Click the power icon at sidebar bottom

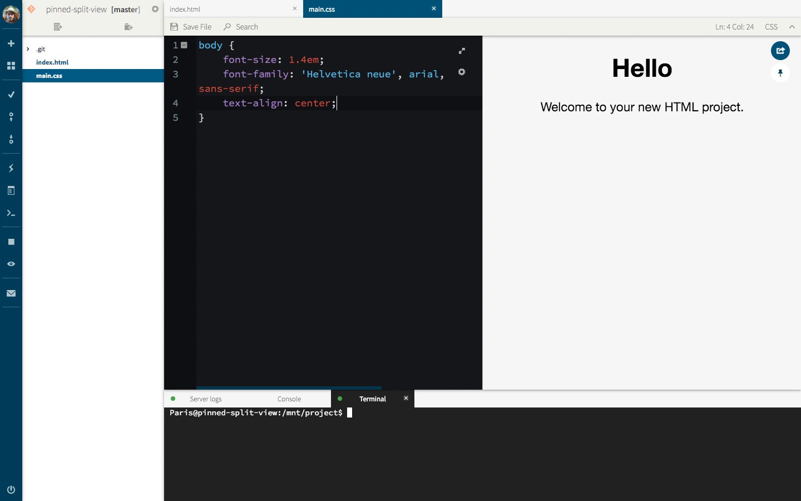point(11,490)
